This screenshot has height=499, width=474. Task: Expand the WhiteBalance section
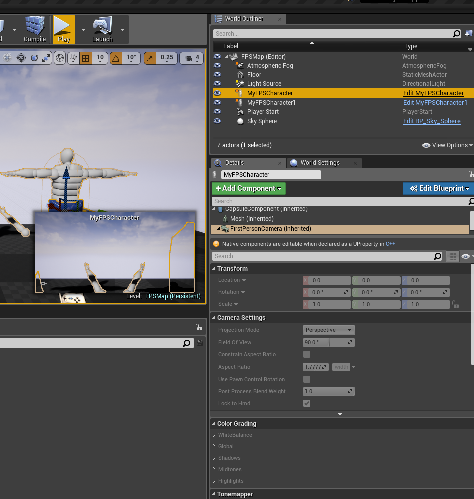pos(214,435)
